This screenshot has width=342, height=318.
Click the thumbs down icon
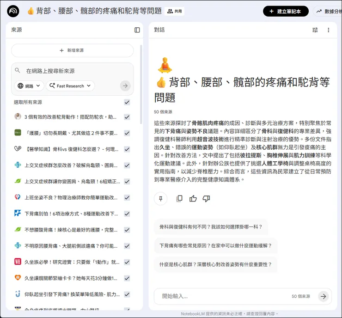tap(206, 198)
